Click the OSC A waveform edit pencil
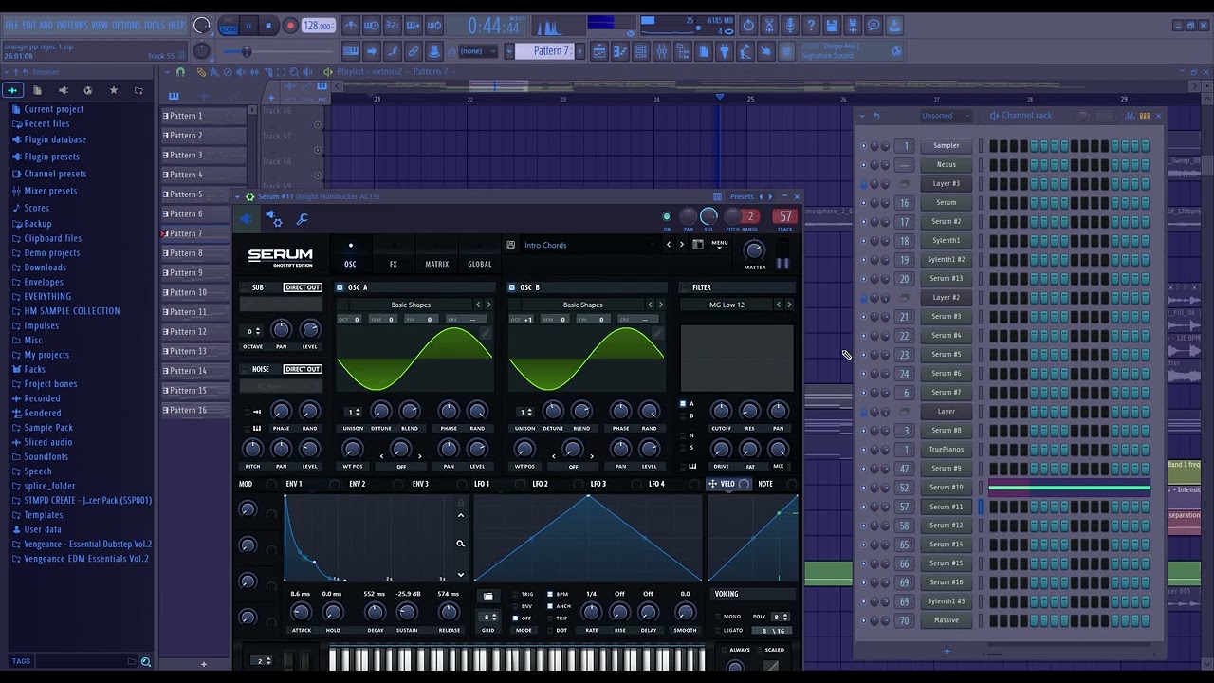The width and height of the screenshot is (1214, 683). point(486,333)
